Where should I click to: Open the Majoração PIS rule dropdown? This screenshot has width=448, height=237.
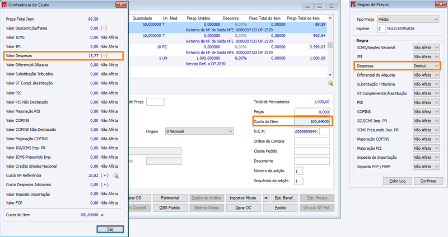[426, 148]
